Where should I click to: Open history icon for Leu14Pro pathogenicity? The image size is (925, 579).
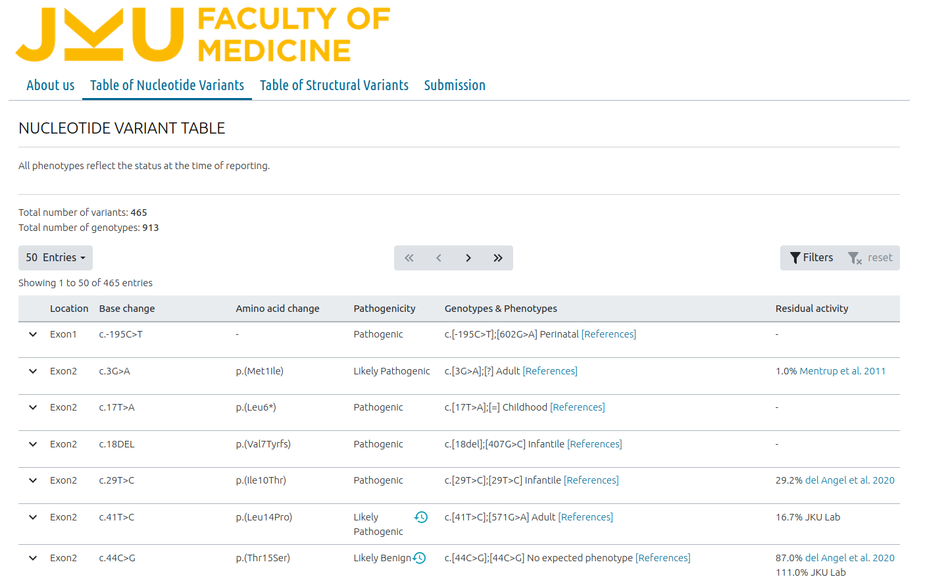421,517
